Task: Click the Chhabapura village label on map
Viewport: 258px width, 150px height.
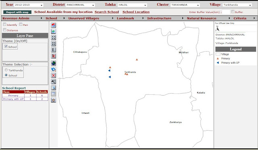Action: pos(80,52)
